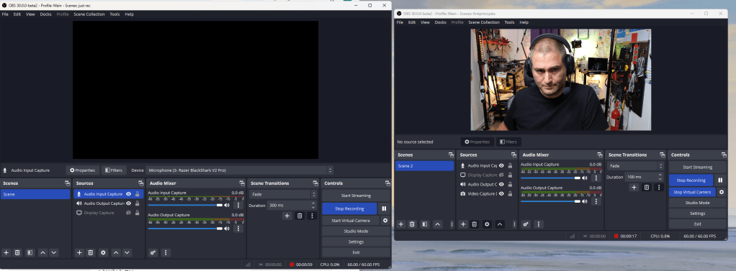Open source properties gear in left Sources dock

pyautogui.click(x=104, y=252)
